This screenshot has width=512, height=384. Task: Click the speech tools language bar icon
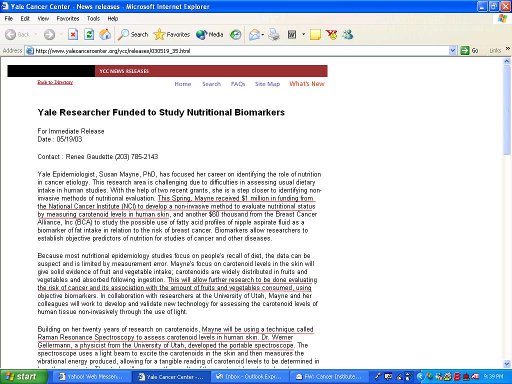click(388, 376)
